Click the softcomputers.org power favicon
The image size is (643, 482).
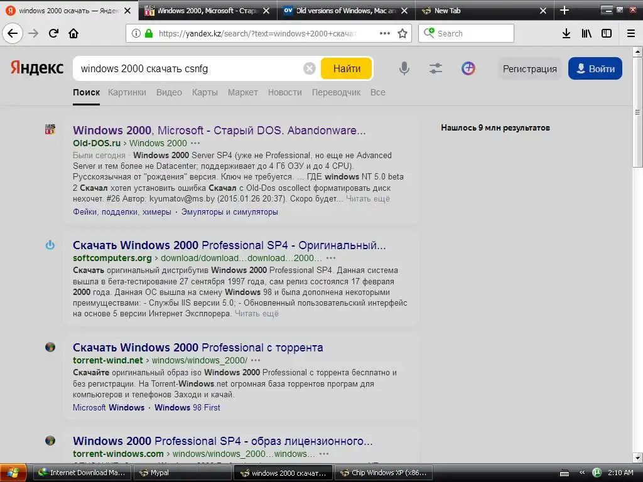(x=50, y=245)
